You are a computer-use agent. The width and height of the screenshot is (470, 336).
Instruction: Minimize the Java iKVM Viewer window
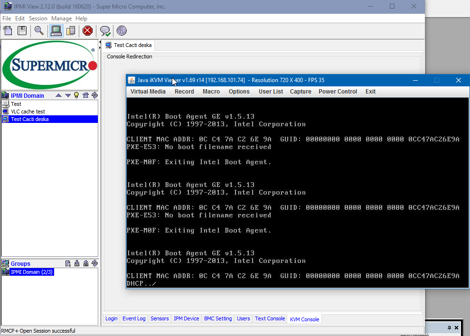(415, 80)
